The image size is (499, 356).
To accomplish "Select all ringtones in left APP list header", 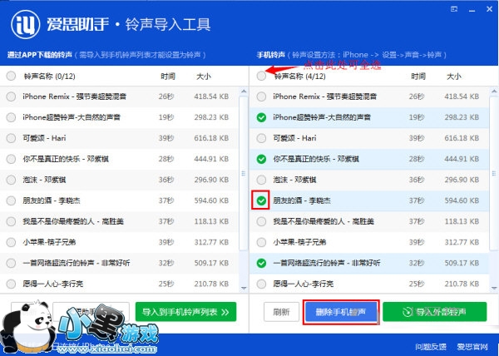I will tap(11, 76).
